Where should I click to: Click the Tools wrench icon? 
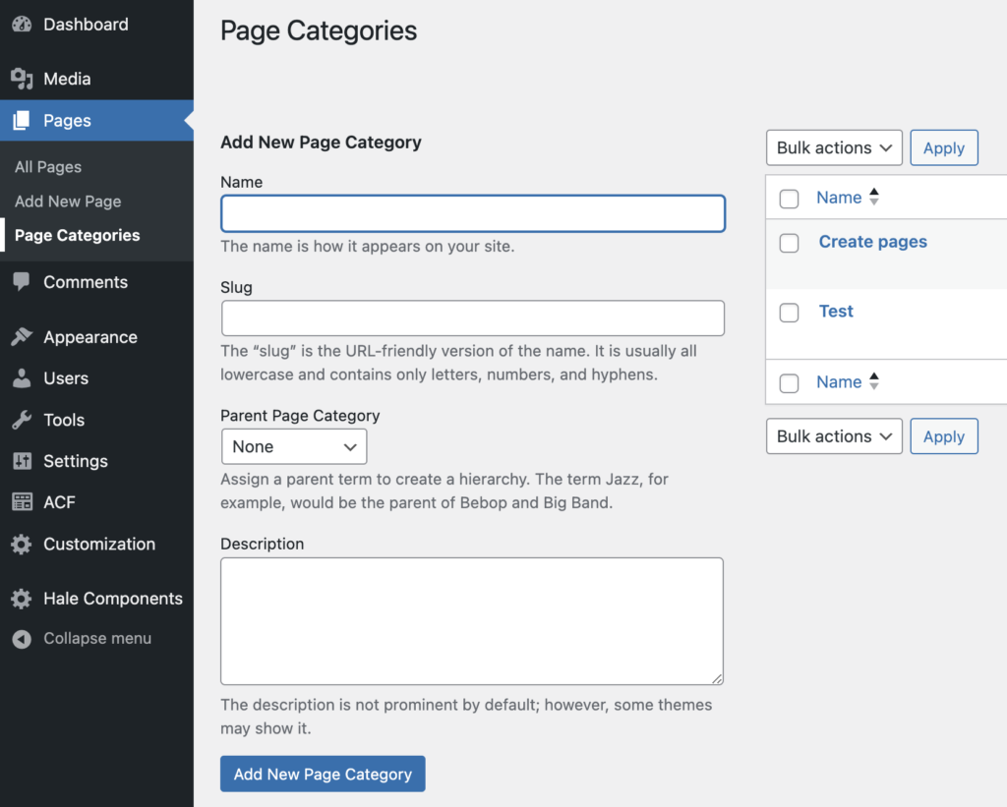22,420
